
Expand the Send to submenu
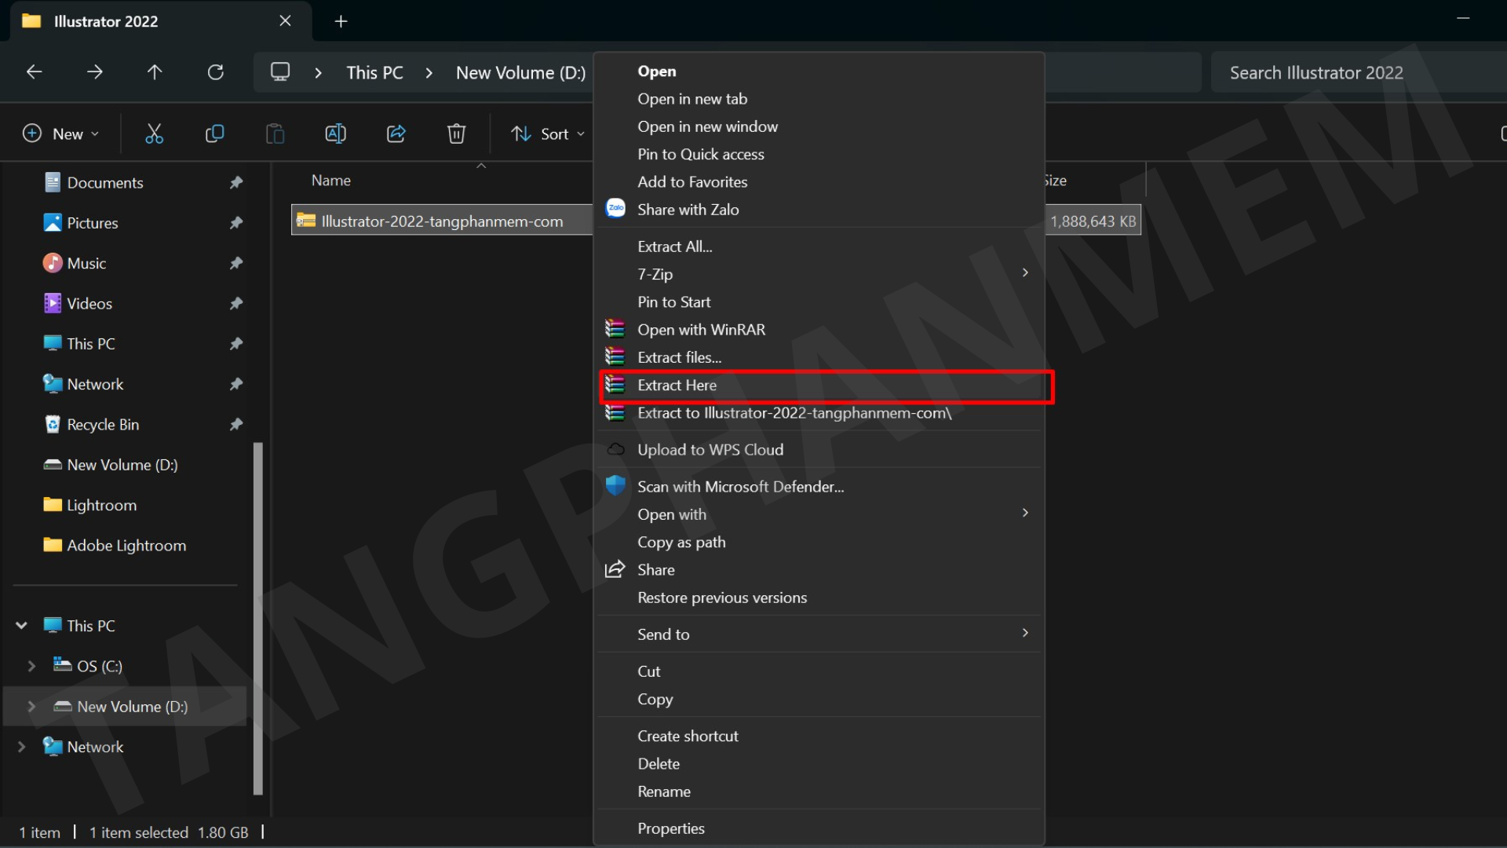pyautogui.click(x=1025, y=633)
